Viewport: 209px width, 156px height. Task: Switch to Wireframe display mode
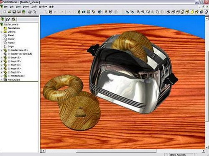tap(168, 12)
